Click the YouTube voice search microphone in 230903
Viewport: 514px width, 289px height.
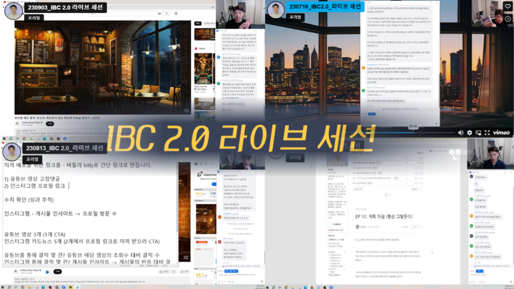(176, 13)
